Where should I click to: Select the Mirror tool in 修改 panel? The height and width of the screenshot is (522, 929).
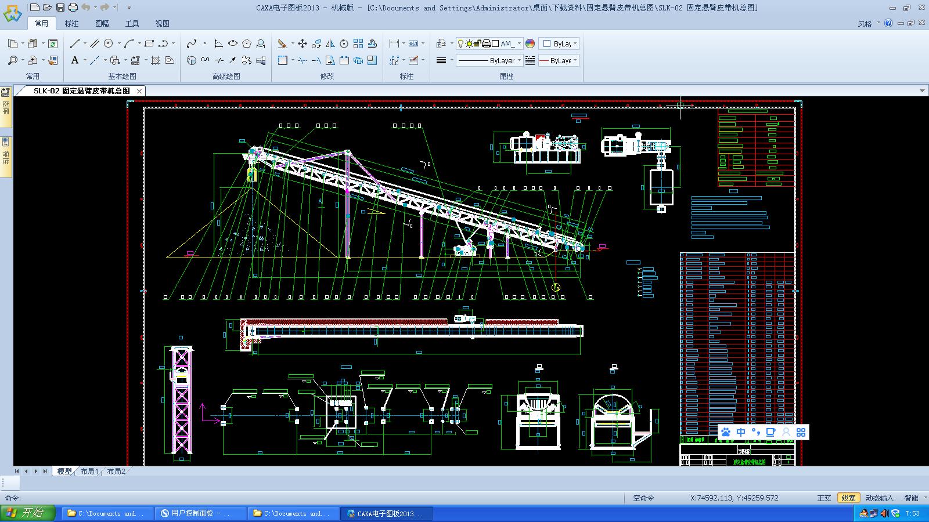tap(331, 43)
